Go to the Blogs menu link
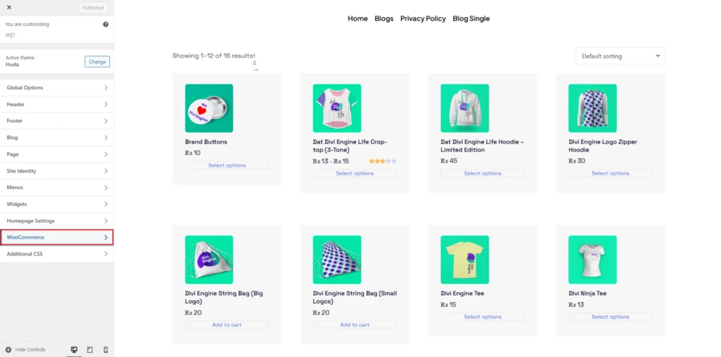Viewport: 721px width, 357px height. [x=384, y=18]
